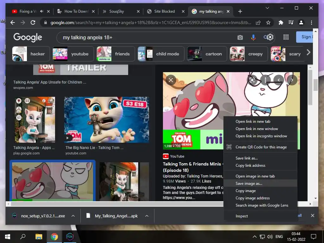Select Copy image menu entry

point(260,191)
